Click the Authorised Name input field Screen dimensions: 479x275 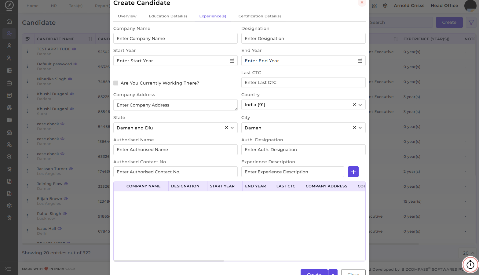point(175,150)
